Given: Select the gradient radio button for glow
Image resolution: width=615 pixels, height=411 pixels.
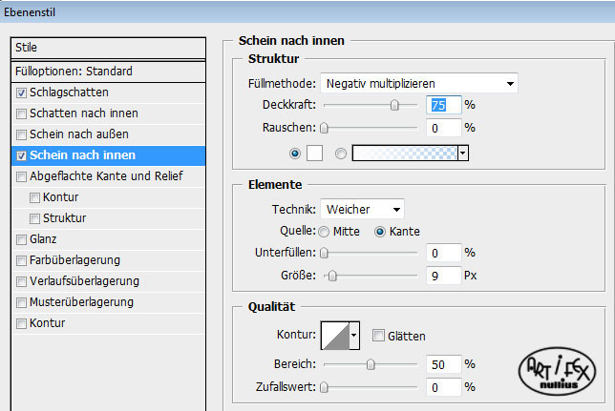Looking at the screenshot, I should click(341, 154).
